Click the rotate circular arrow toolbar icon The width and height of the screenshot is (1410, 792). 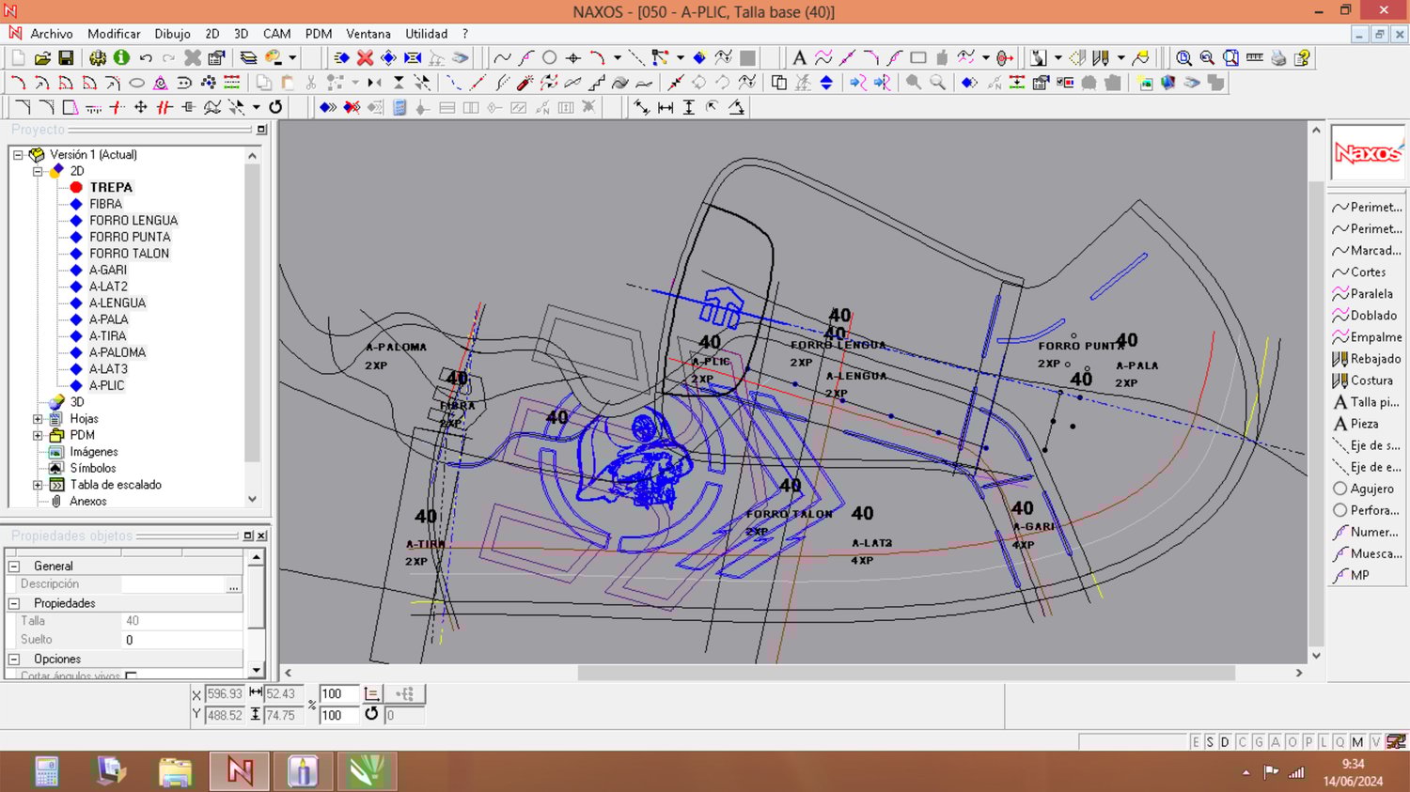[275, 107]
